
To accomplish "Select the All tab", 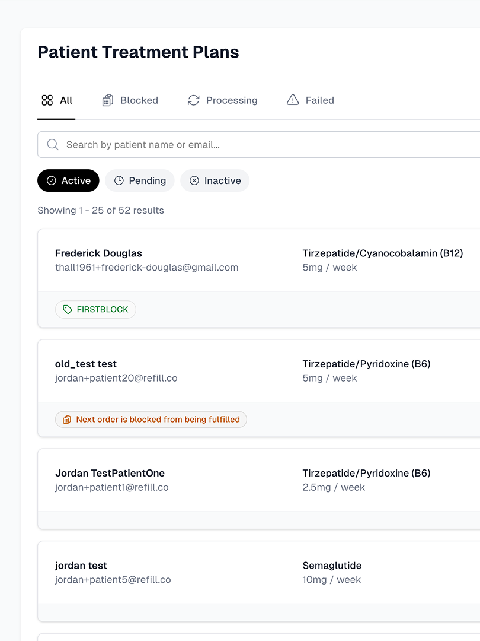I will [x=56, y=100].
